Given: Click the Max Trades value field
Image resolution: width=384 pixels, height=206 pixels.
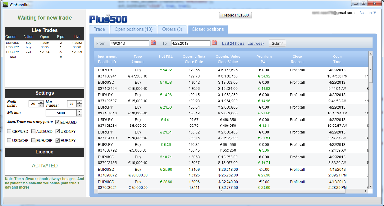Looking at the screenshot, I should tap(72, 104).
